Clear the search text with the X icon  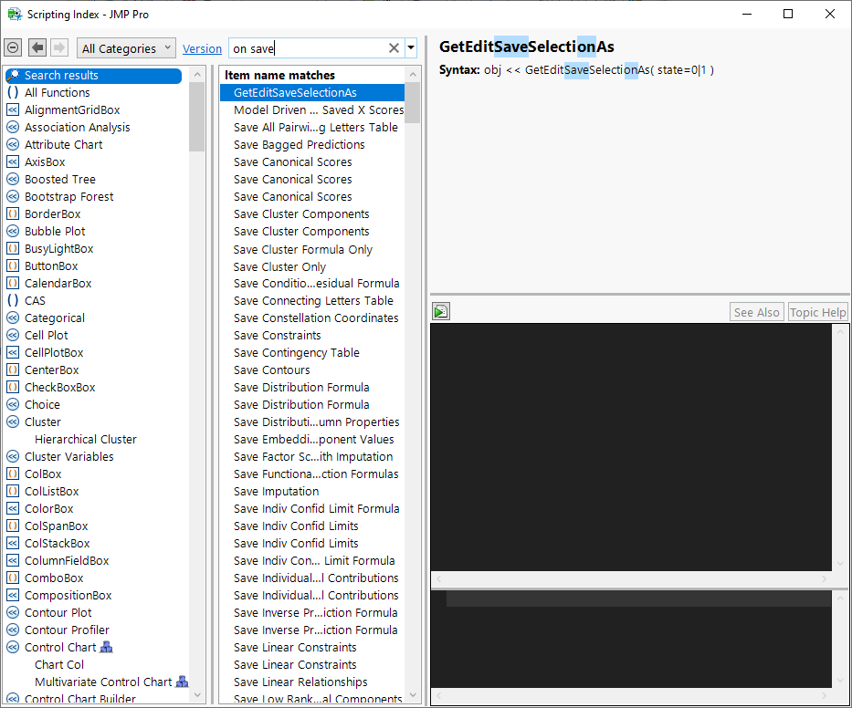pos(394,48)
